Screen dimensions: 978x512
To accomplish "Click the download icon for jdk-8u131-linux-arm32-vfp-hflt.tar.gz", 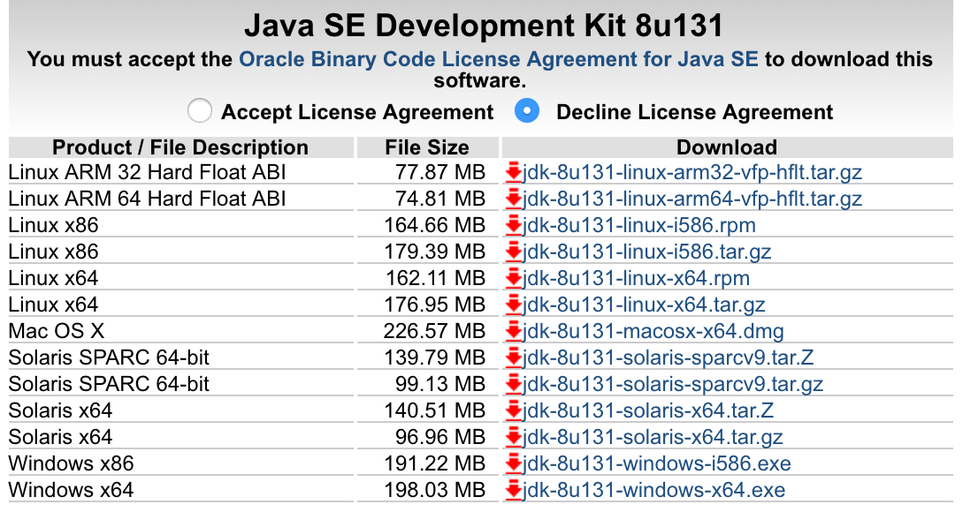I will [x=514, y=172].
